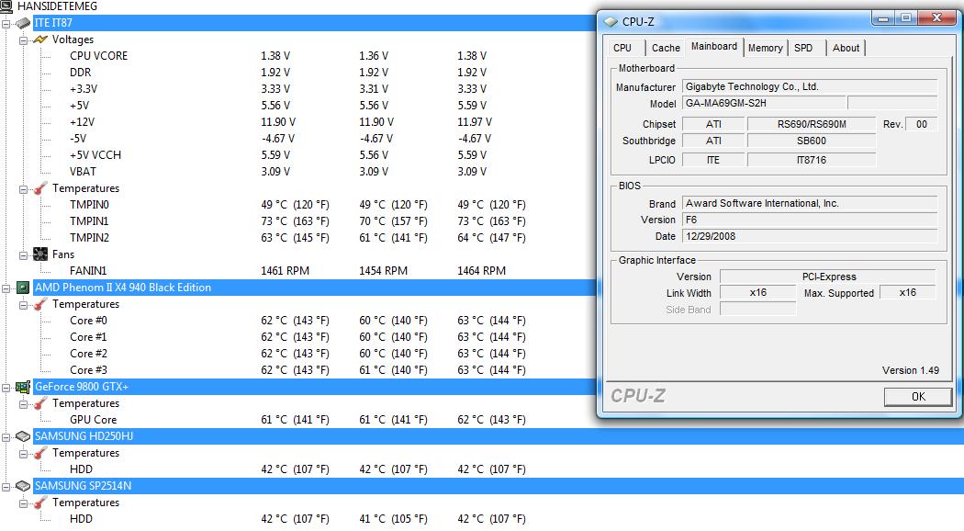
Task: Click the Chipset field RS690/RS690M
Action: (x=812, y=124)
